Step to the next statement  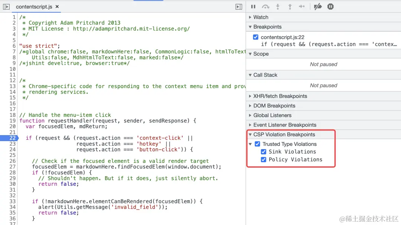click(x=302, y=7)
